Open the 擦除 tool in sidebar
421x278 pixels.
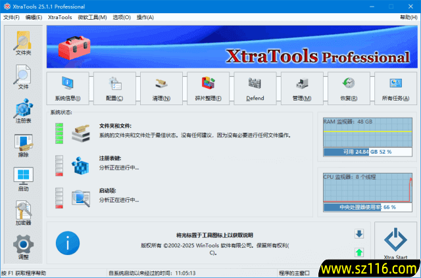tap(24, 145)
